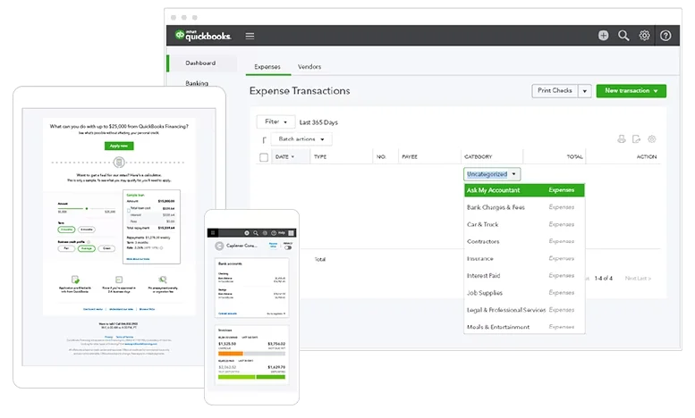
Task: Toggle the select-all checkbox in table header
Action: click(264, 157)
